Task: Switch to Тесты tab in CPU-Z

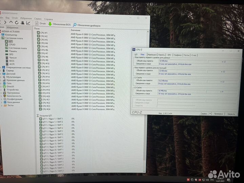Action: (186, 55)
